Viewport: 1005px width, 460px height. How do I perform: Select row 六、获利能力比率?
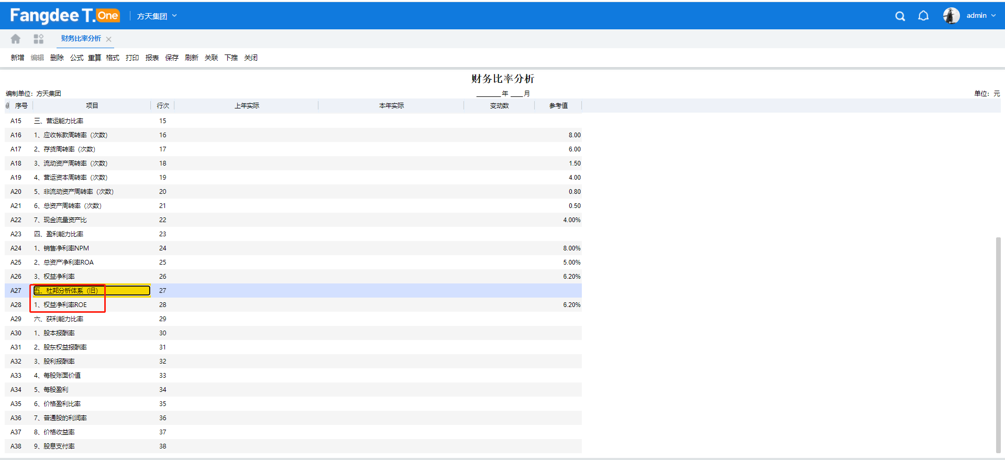tap(293, 319)
